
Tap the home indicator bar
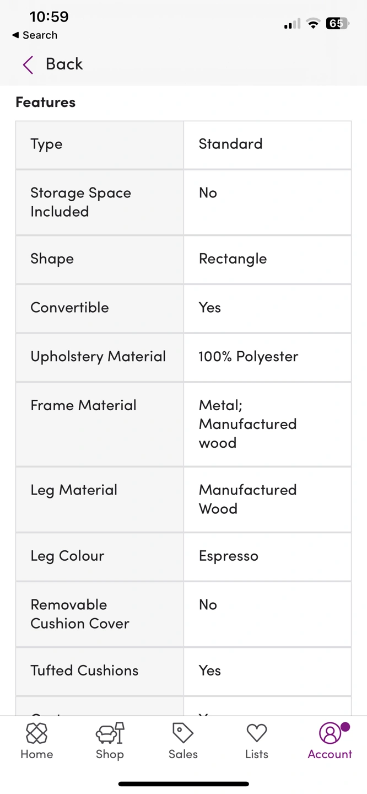[x=183, y=784]
